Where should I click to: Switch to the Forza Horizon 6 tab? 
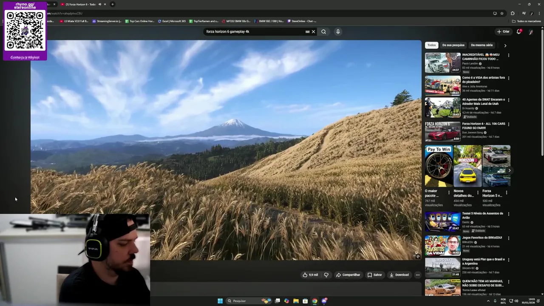click(x=81, y=4)
